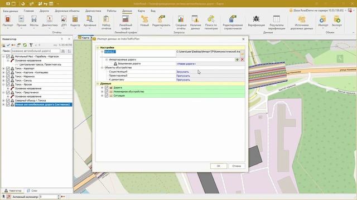Switch to the Карта ribbon tab
Screen dimensions: 357x200
pyautogui.click(x=141, y=11)
